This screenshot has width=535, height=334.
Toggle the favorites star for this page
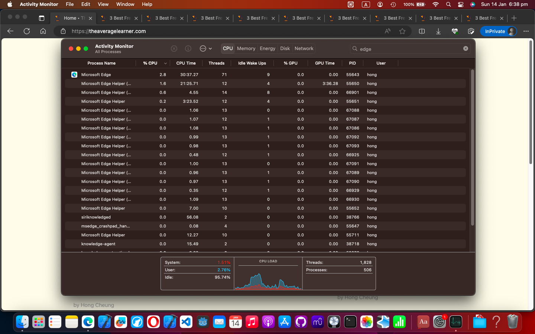click(402, 31)
